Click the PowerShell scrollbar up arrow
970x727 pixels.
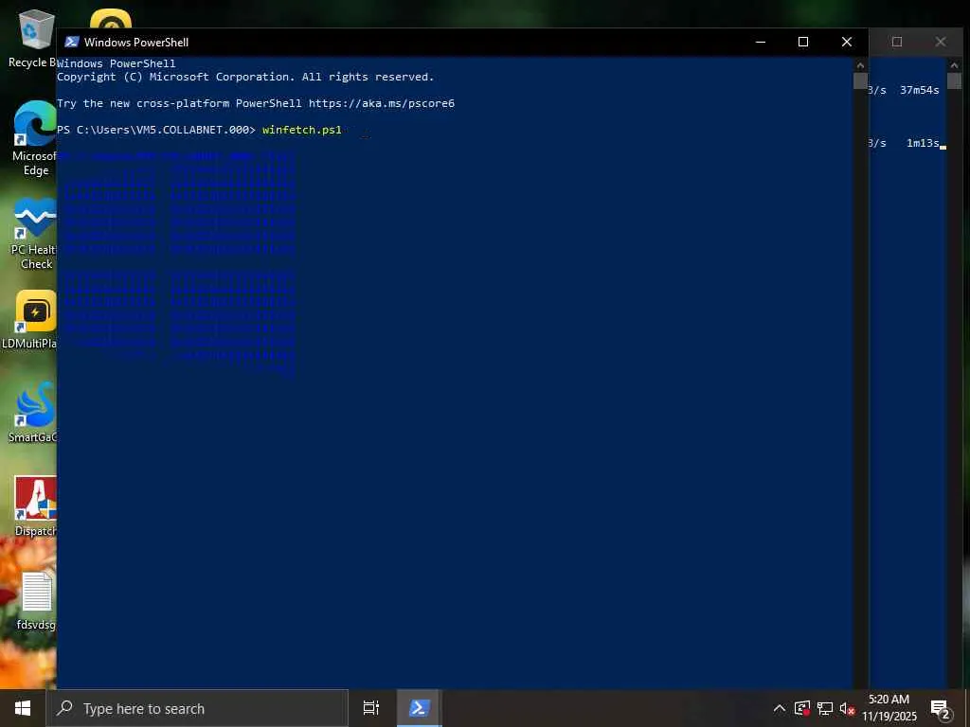[860, 64]
